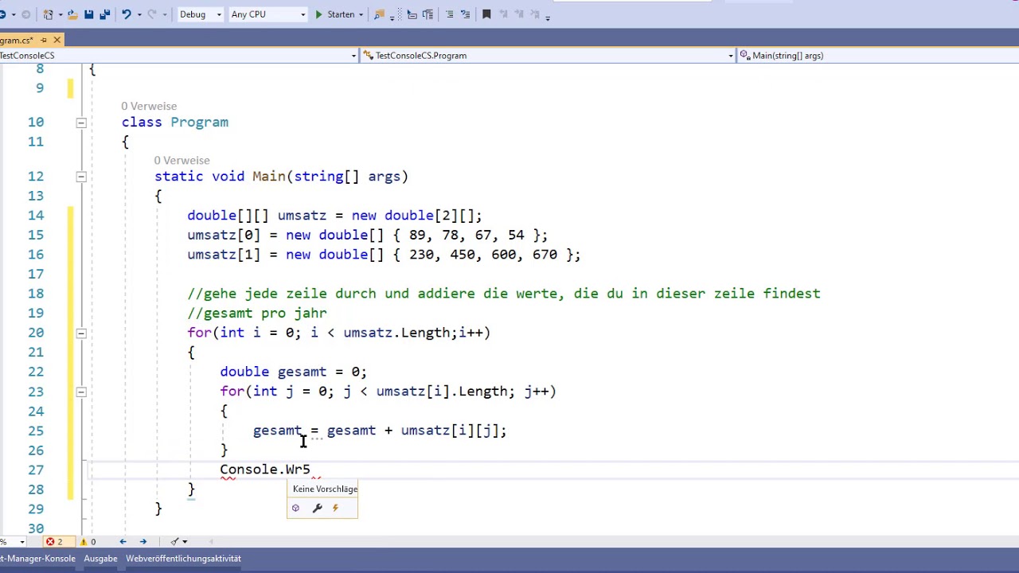Click the Open File folder icon

72,14
